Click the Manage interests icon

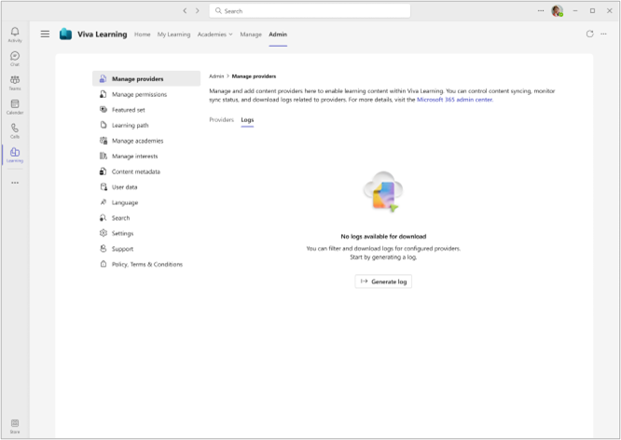[x=103, y=156]
